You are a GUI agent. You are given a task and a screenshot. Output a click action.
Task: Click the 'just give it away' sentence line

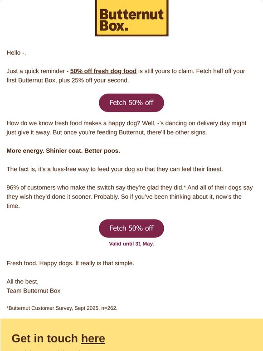(x=107, y=132)
